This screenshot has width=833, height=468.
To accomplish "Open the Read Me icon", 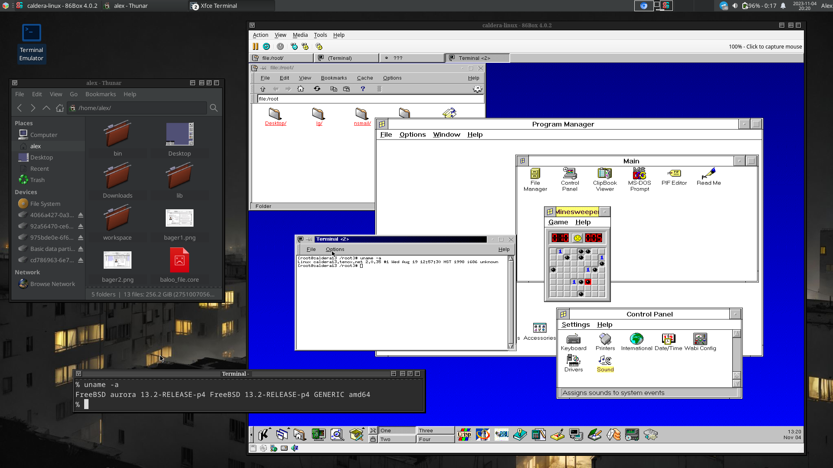I will tap(708, 173).
